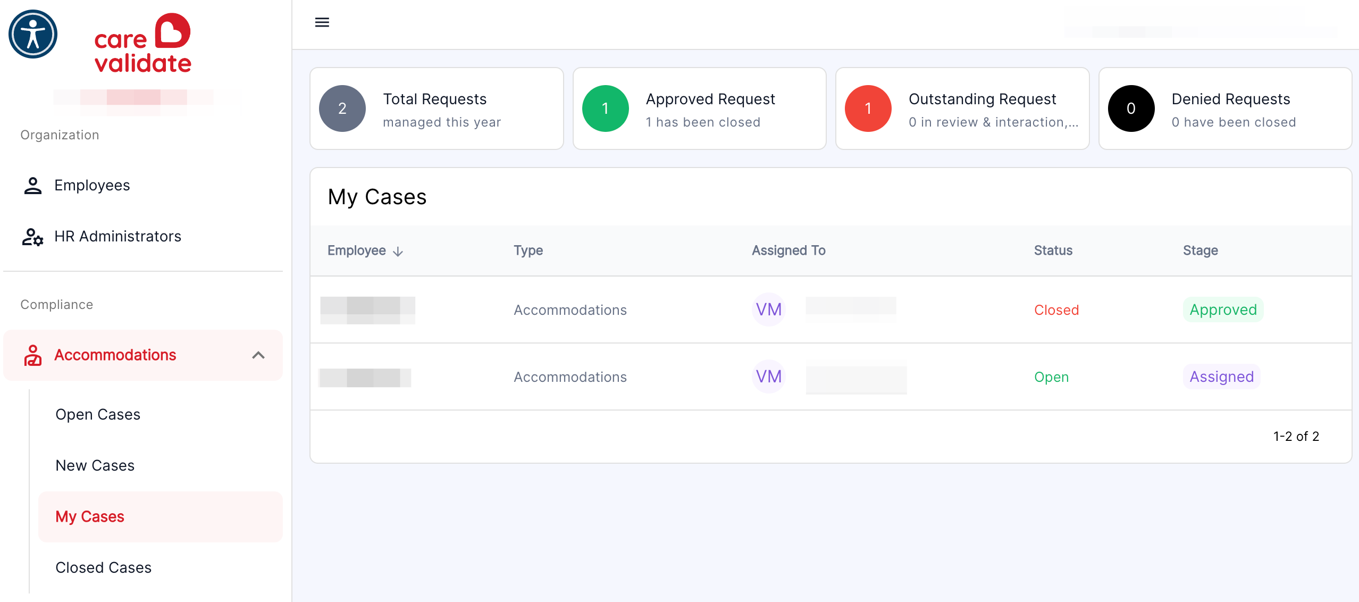1359x602 pixels.
Task: Click the Employee column header
Action: click(x=357, y=250)
